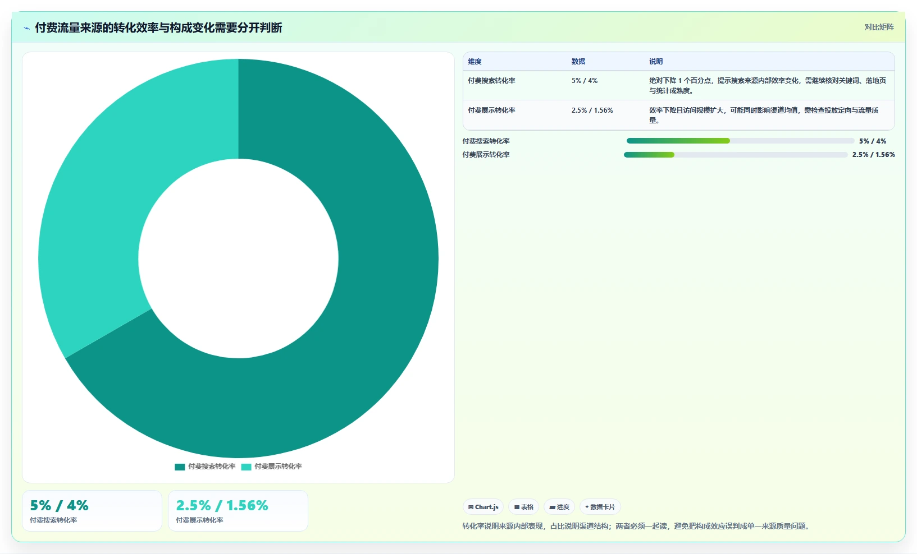This screenshot has height=554, width=917.
Task: Click the 付费展示转化率 progress bar
Action: pyautogui.click(x=736, y=155)
